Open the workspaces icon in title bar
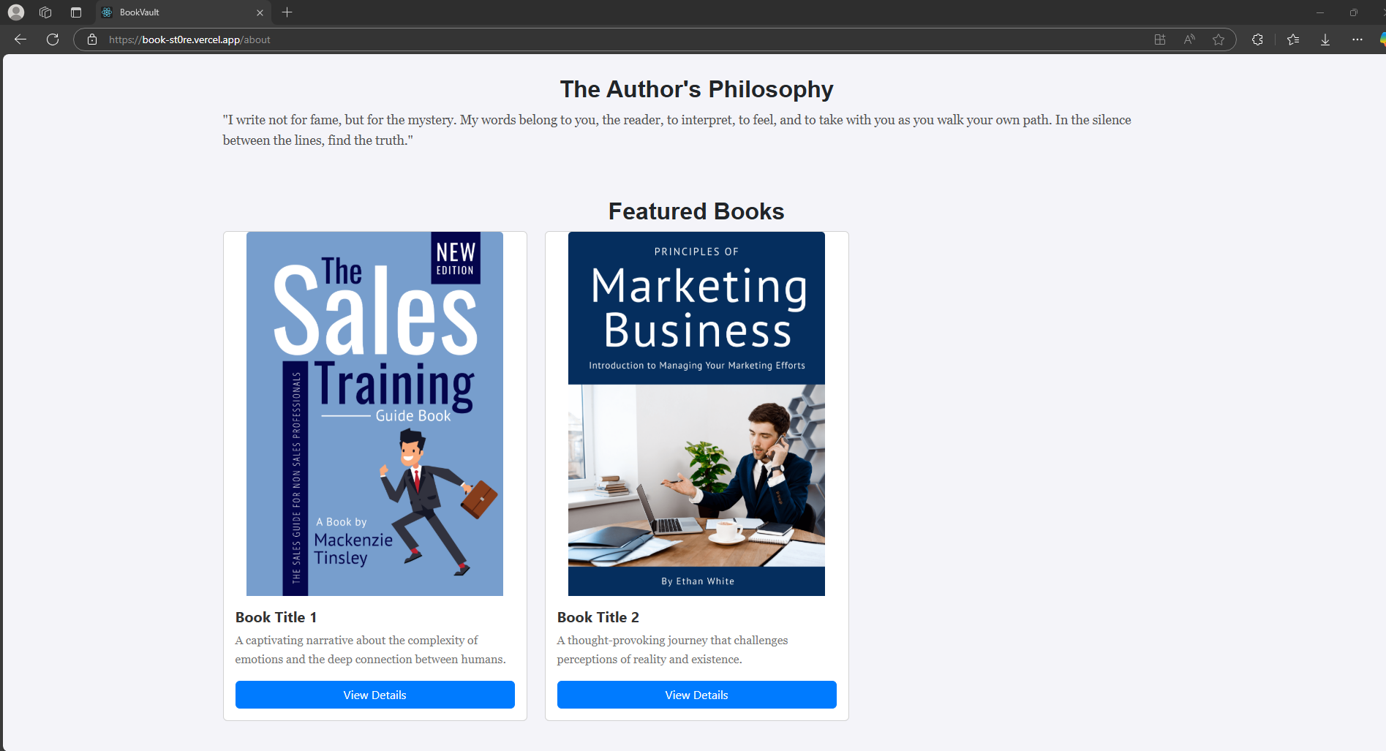 [x=45, y=12]
